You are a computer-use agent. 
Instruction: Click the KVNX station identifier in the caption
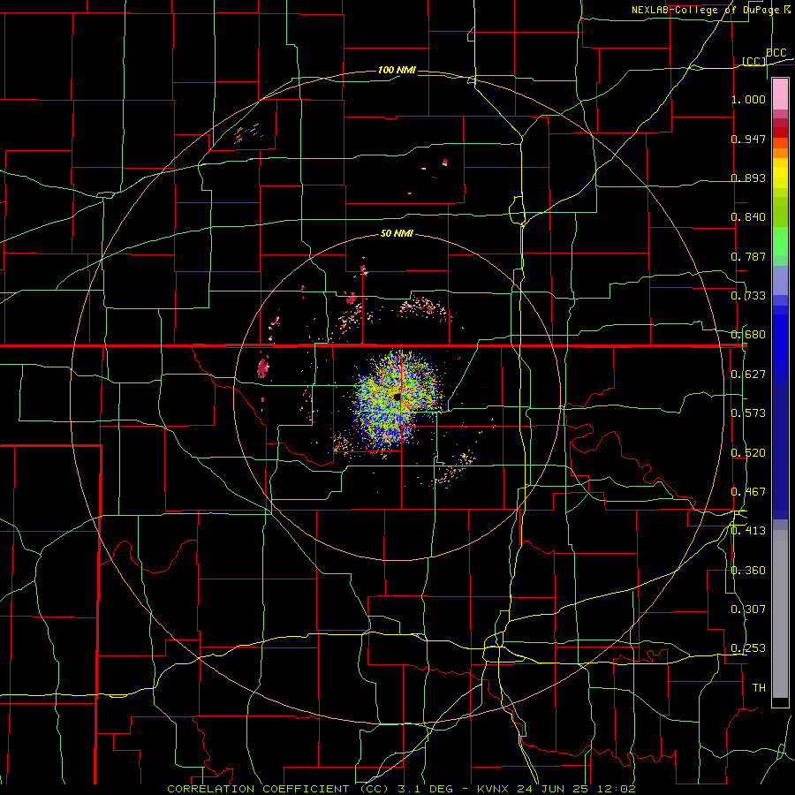click(495, 789)
